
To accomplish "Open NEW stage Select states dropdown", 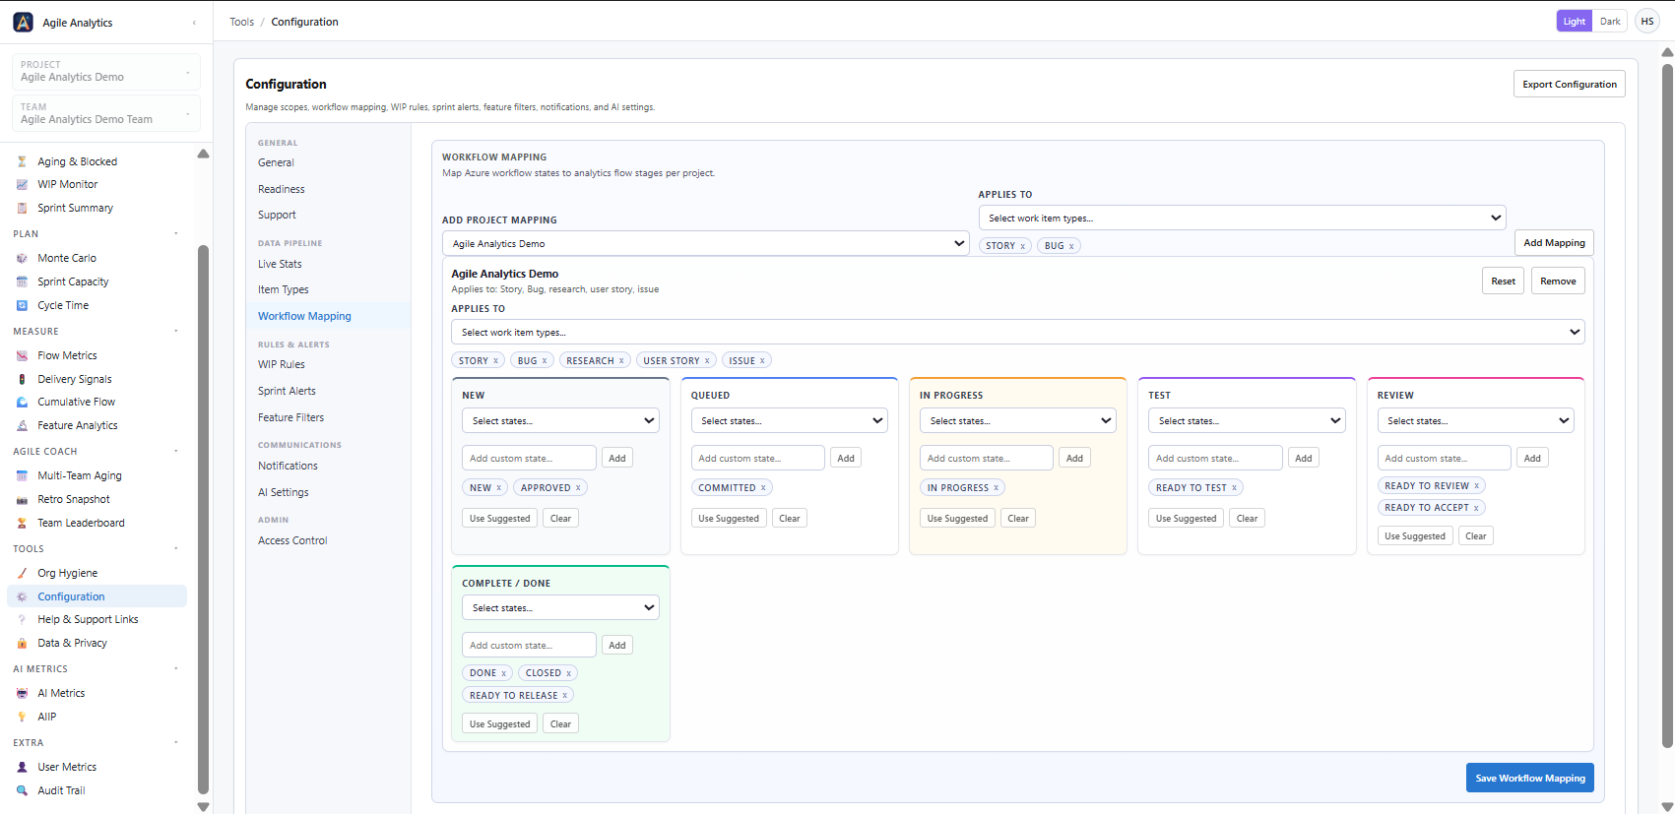I will pos(560,420).
